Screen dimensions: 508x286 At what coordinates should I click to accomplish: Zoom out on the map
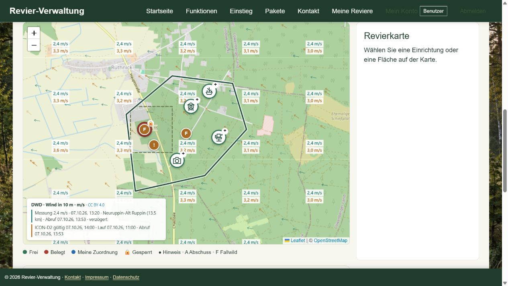coord(34,45)
